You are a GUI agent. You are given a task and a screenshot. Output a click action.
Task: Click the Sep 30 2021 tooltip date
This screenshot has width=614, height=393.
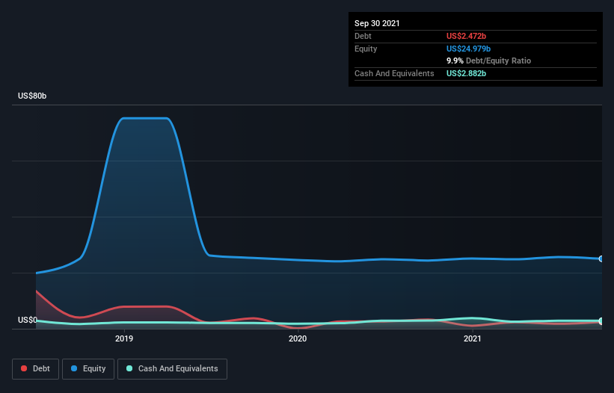377,23
